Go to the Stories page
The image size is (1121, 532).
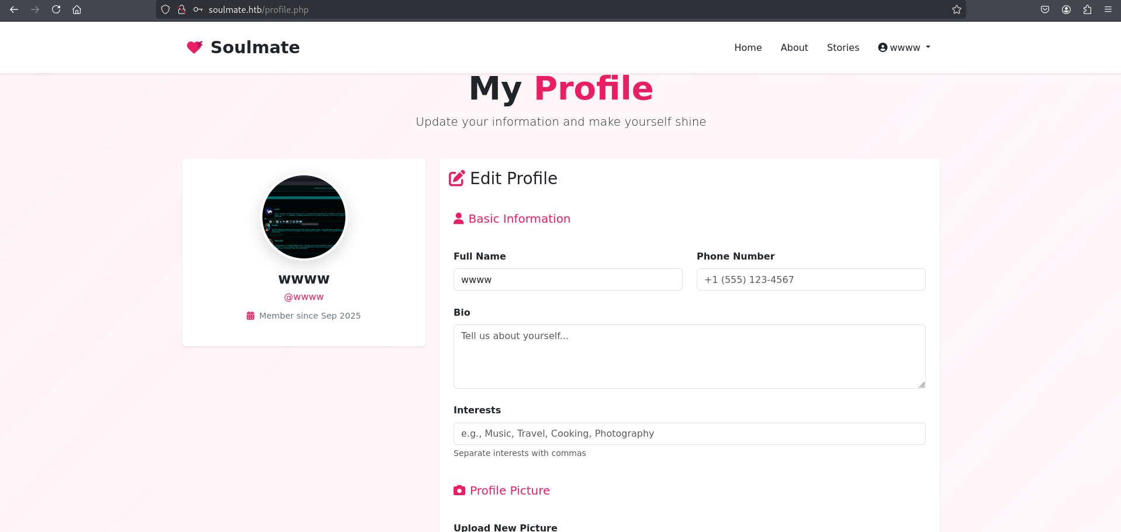[843, 47]
